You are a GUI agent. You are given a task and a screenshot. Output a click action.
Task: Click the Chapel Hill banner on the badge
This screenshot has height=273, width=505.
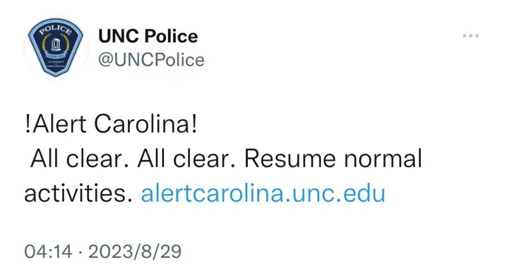pos(56,56)
